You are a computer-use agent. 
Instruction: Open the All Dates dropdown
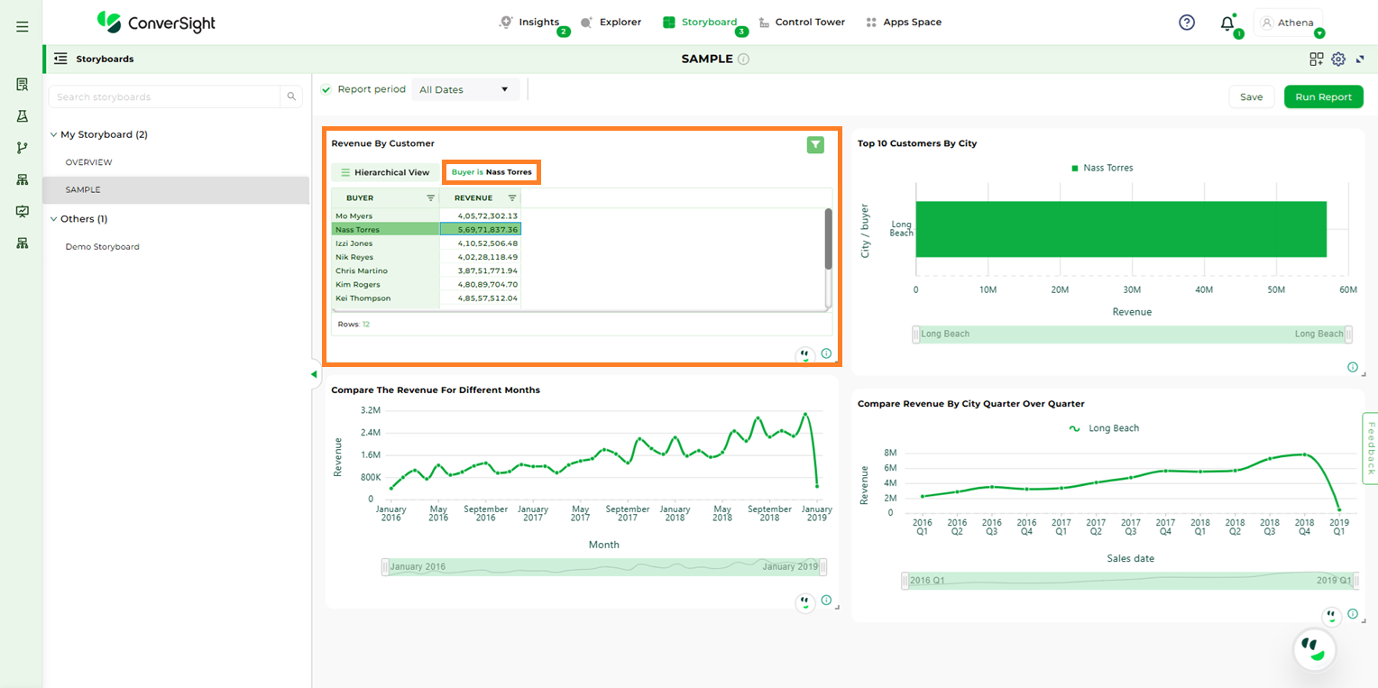(x=464, y=89)
